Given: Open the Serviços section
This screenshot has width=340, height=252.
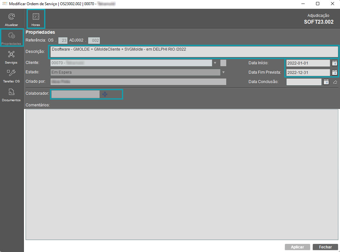Looking at the screenshot, I should click(x=11, y=54).
